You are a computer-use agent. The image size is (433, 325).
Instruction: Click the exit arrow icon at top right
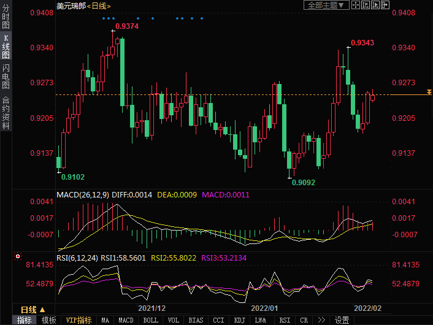(x=385, y=5)
